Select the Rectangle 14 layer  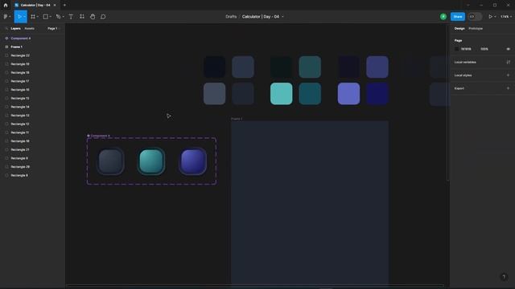click(x=32, y=107)
